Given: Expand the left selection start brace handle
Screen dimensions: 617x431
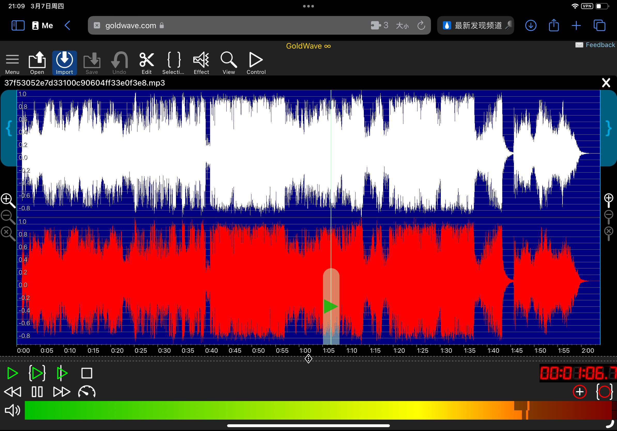Looking at the screenshot, I should point(9,128).
